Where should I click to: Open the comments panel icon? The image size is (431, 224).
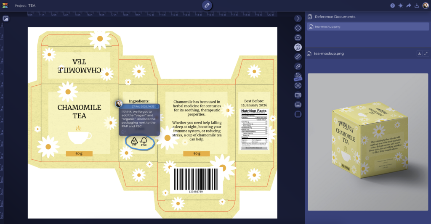(298, 37)
